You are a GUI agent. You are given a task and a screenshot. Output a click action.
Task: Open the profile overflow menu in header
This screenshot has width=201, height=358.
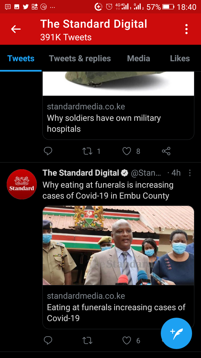pos(186,29)
